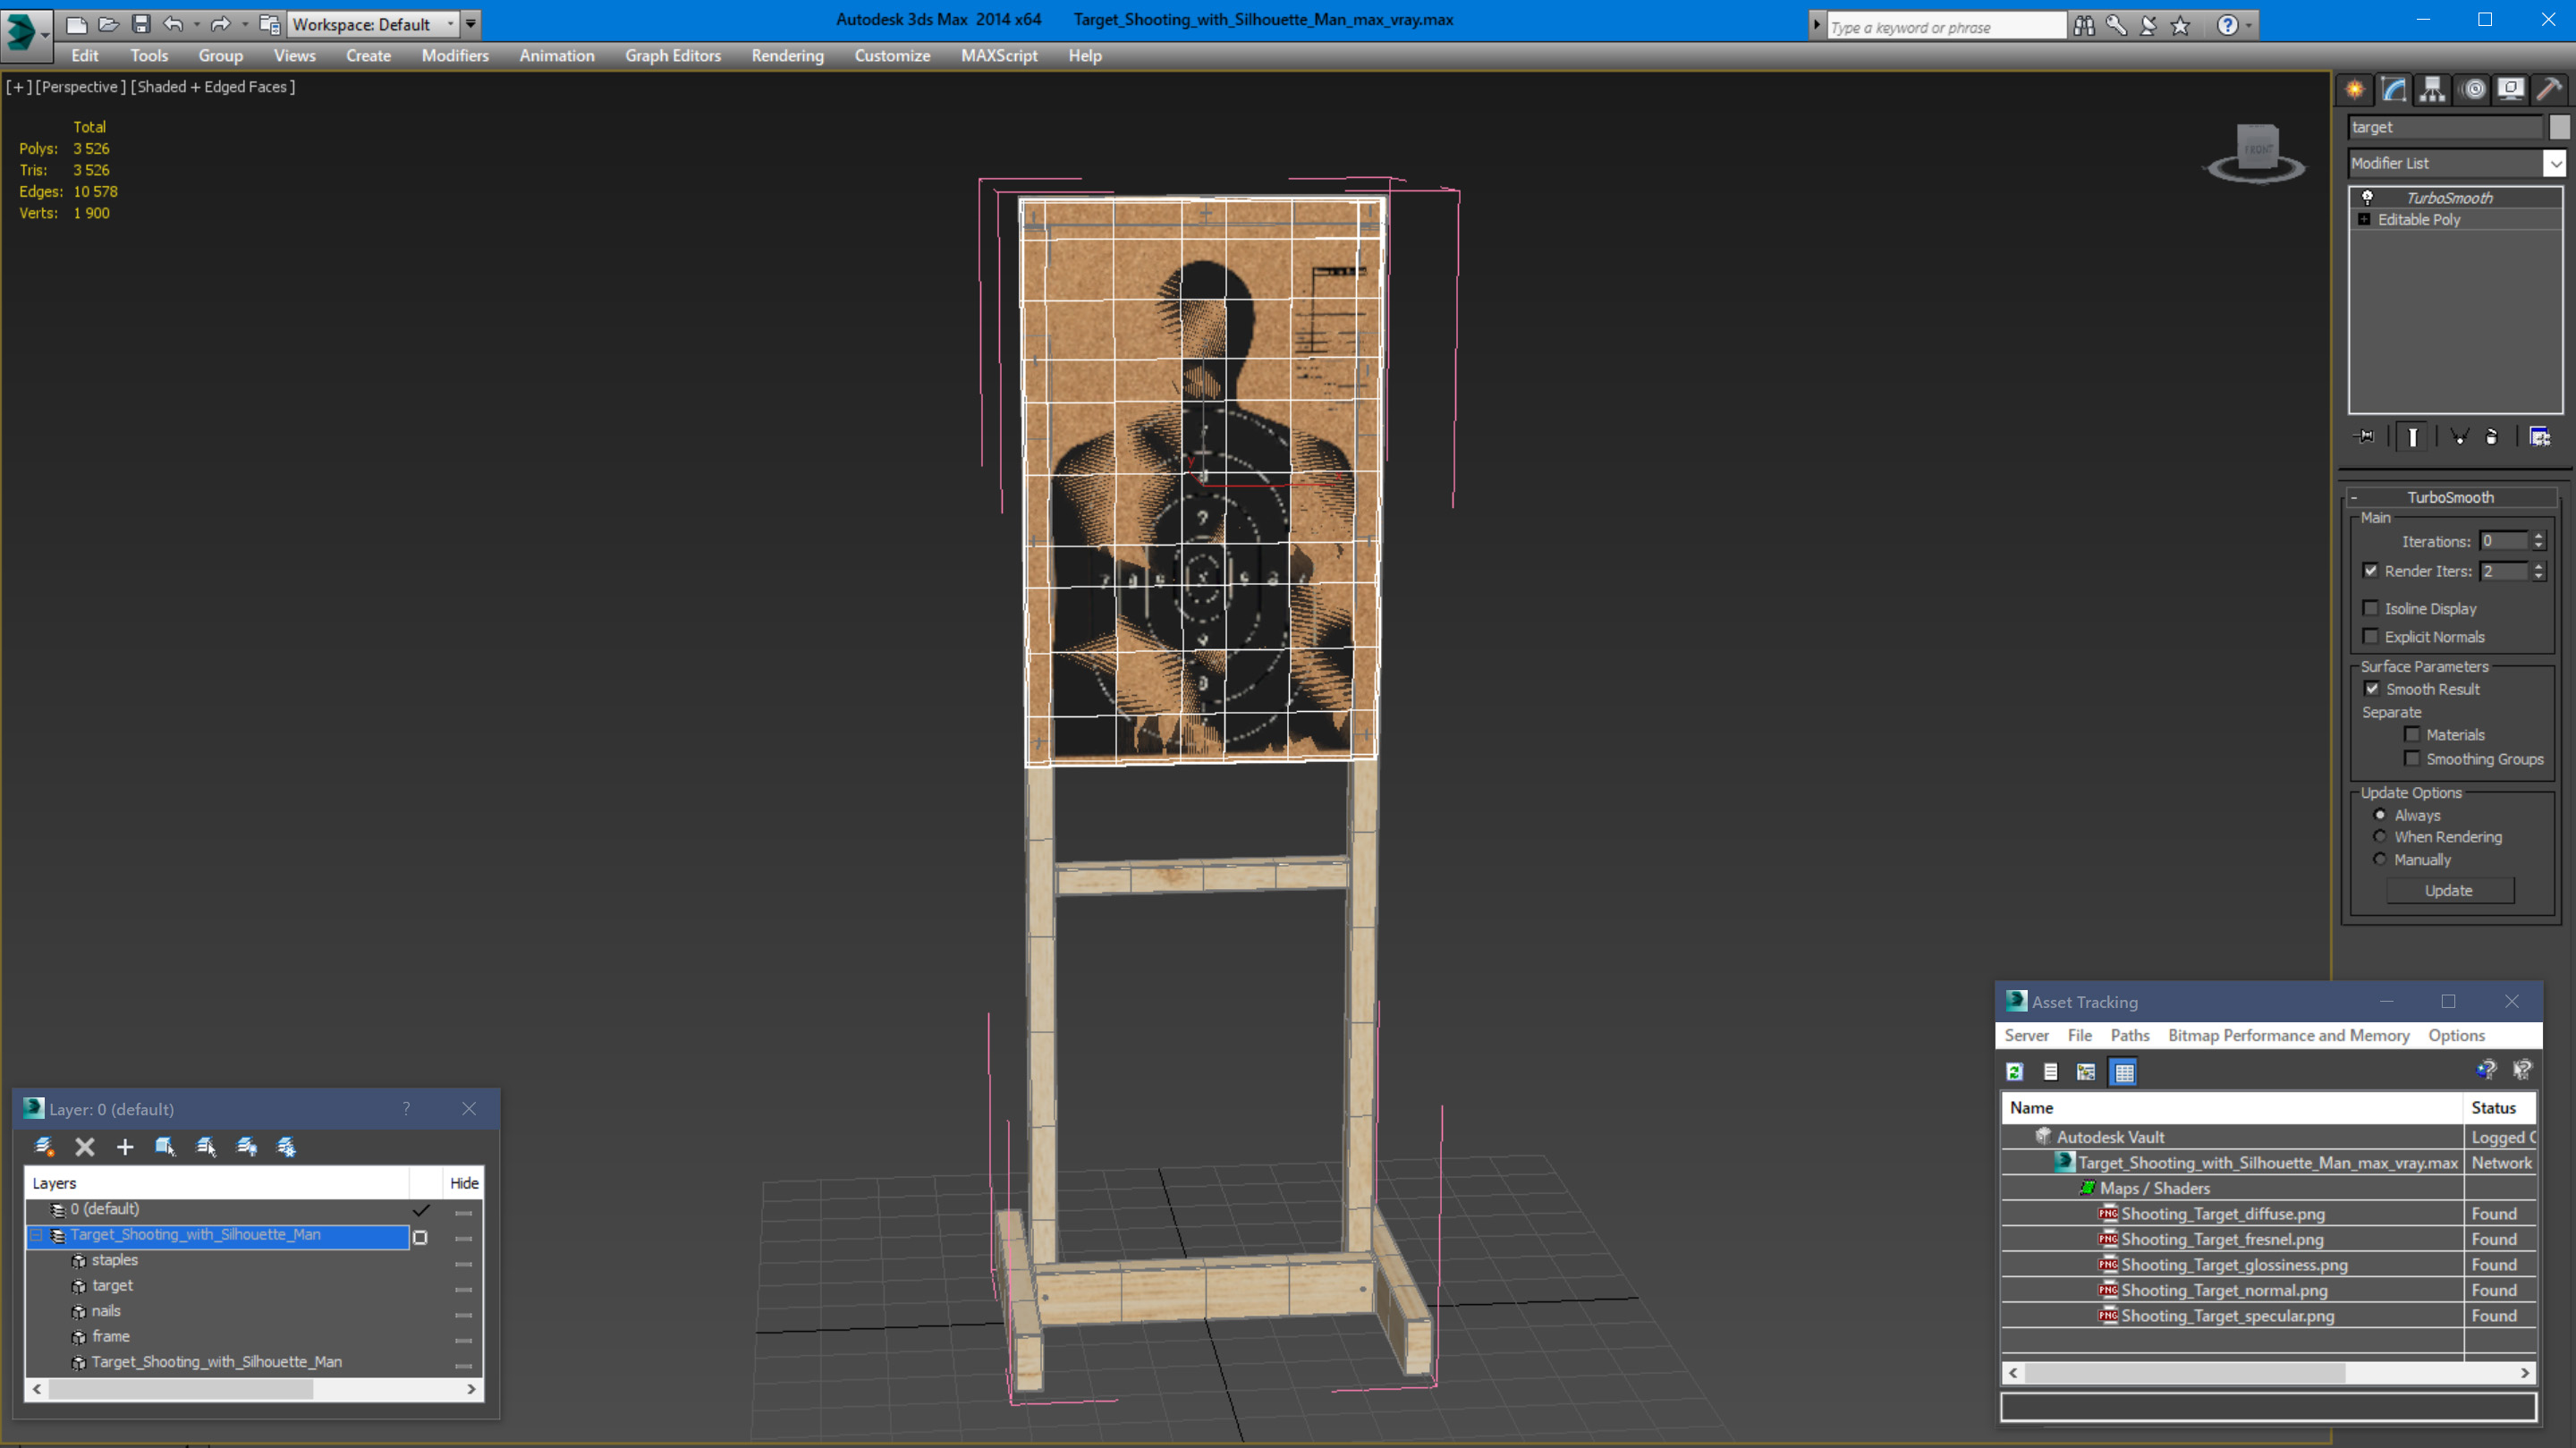2576x1448 pixels.
Task: Click the New Scene icon
Action: 76,24
